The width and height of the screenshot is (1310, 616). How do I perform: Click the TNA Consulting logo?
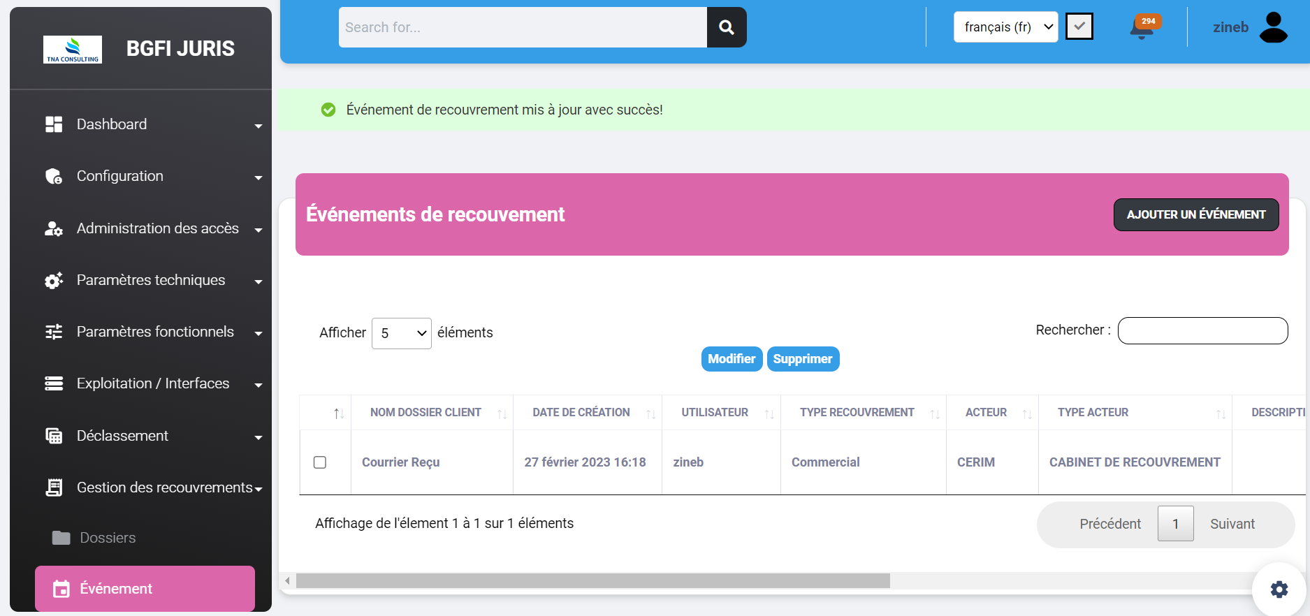tap(73, 49)
